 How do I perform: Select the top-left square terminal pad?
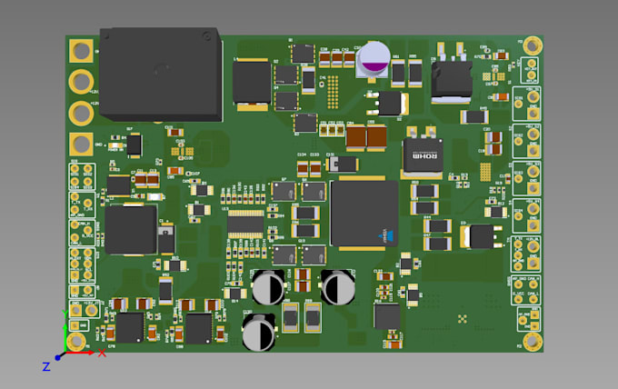click(x=81, y=51)
